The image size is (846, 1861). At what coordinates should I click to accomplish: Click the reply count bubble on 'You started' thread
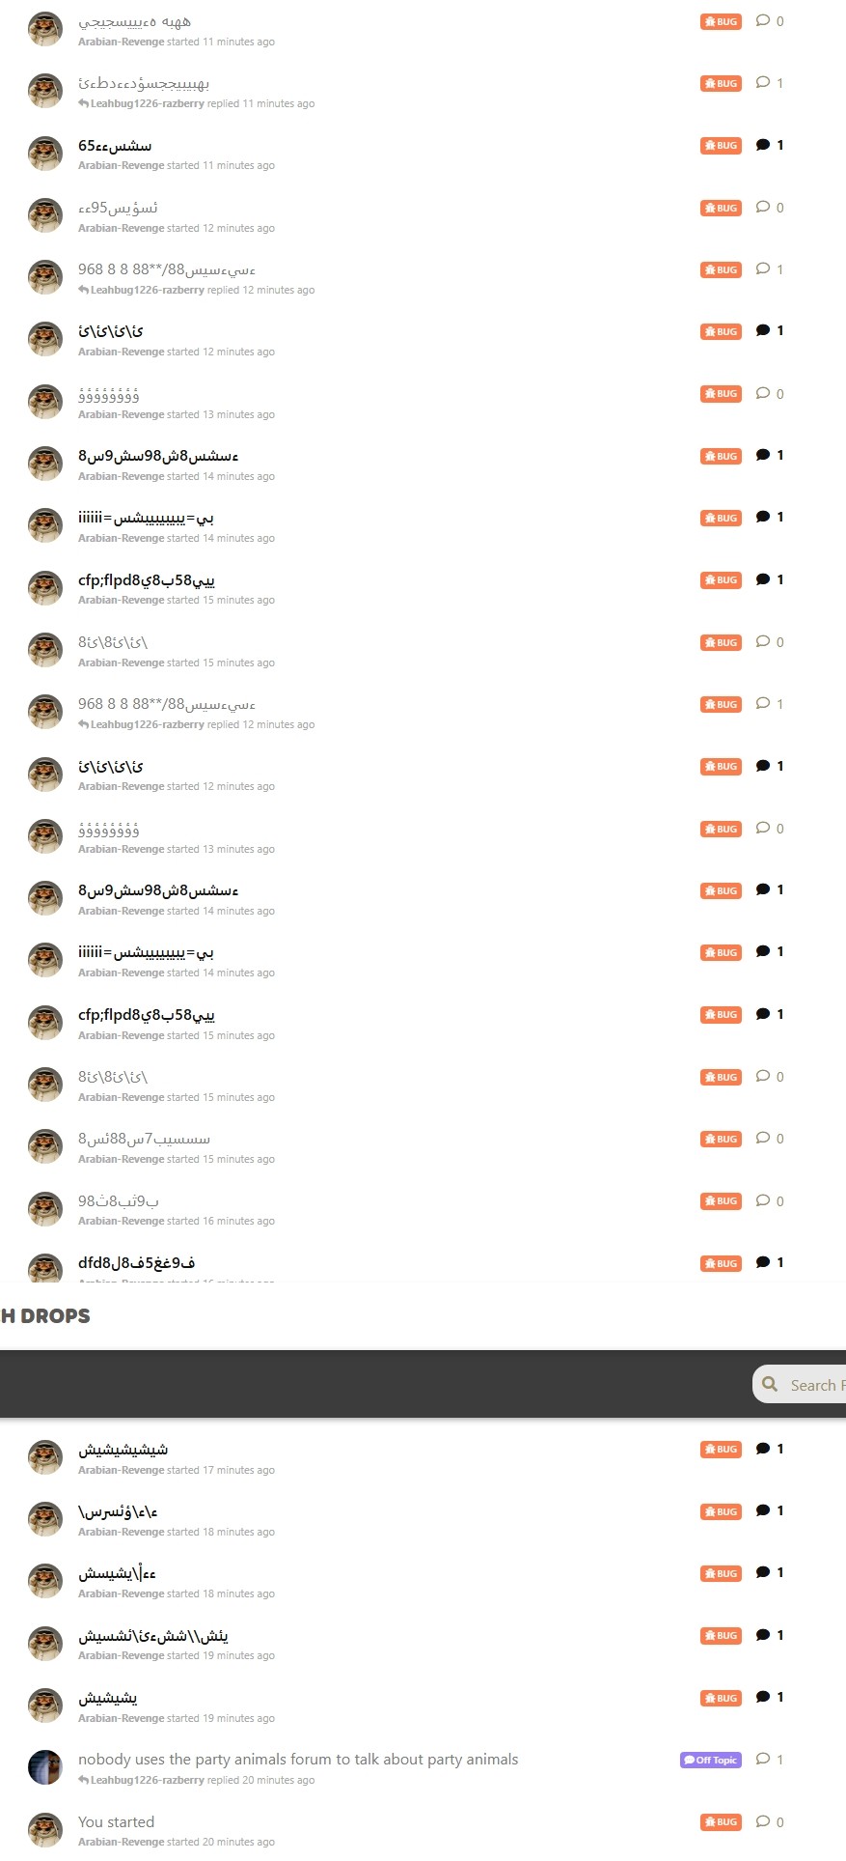point(770,1821)
